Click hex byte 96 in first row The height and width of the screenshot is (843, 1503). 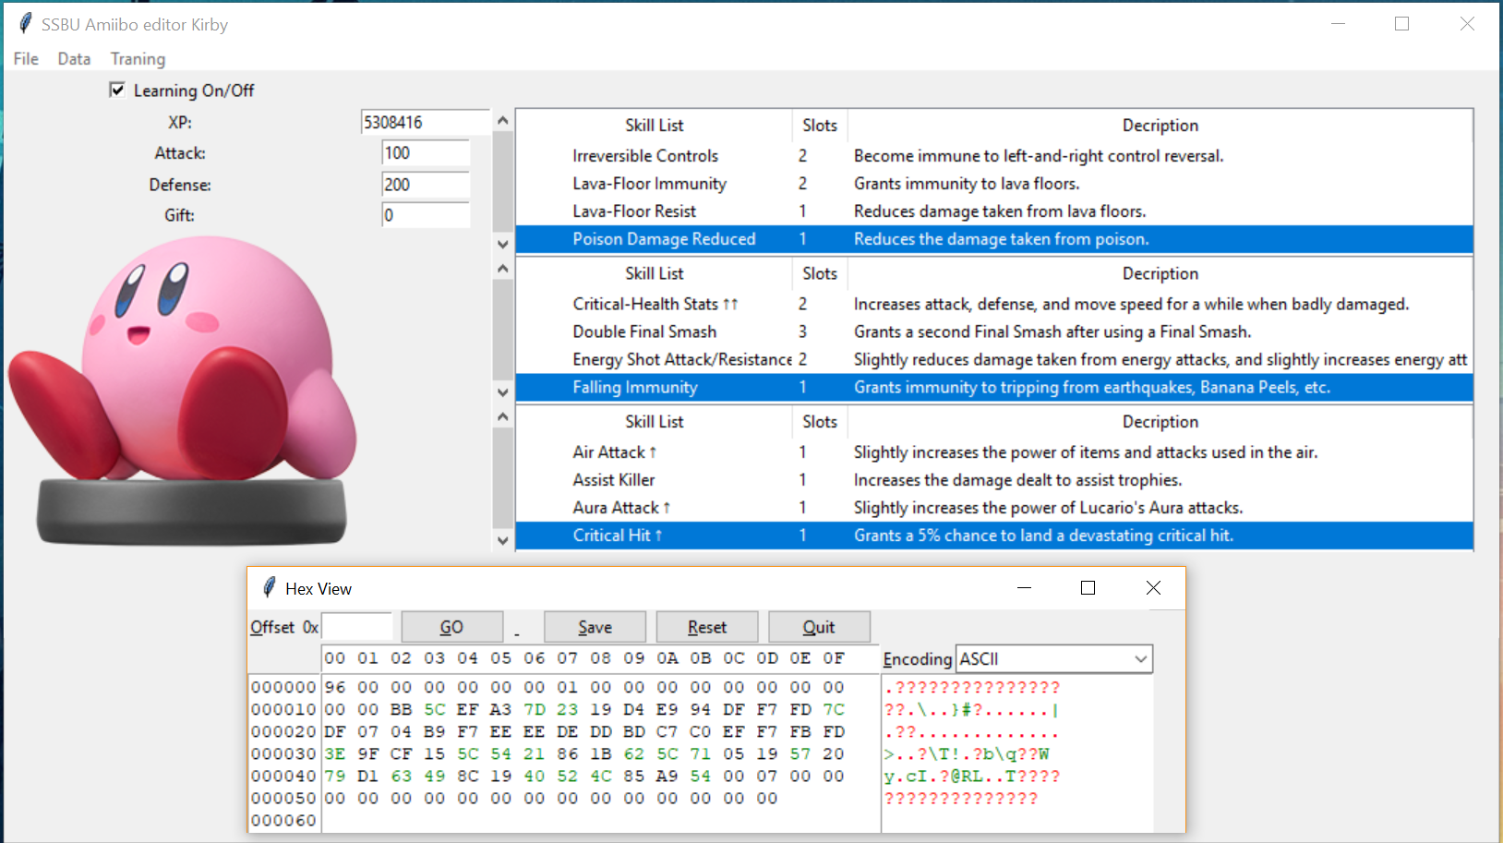pyautogui.click(x=335, y=688)
